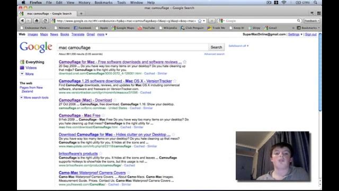This screenshot has height=191, width=339.
Task: Star the briksoftware's products result
Action: tap(101, 153)
